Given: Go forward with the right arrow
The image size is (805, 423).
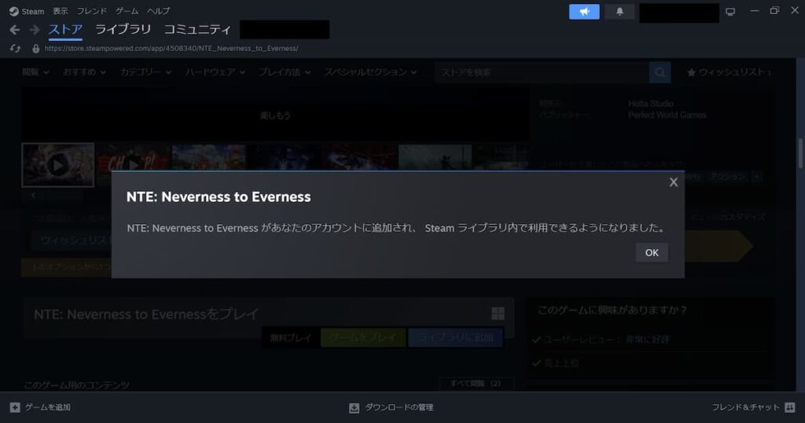Looking at the screenshot, I should point(35,31).
